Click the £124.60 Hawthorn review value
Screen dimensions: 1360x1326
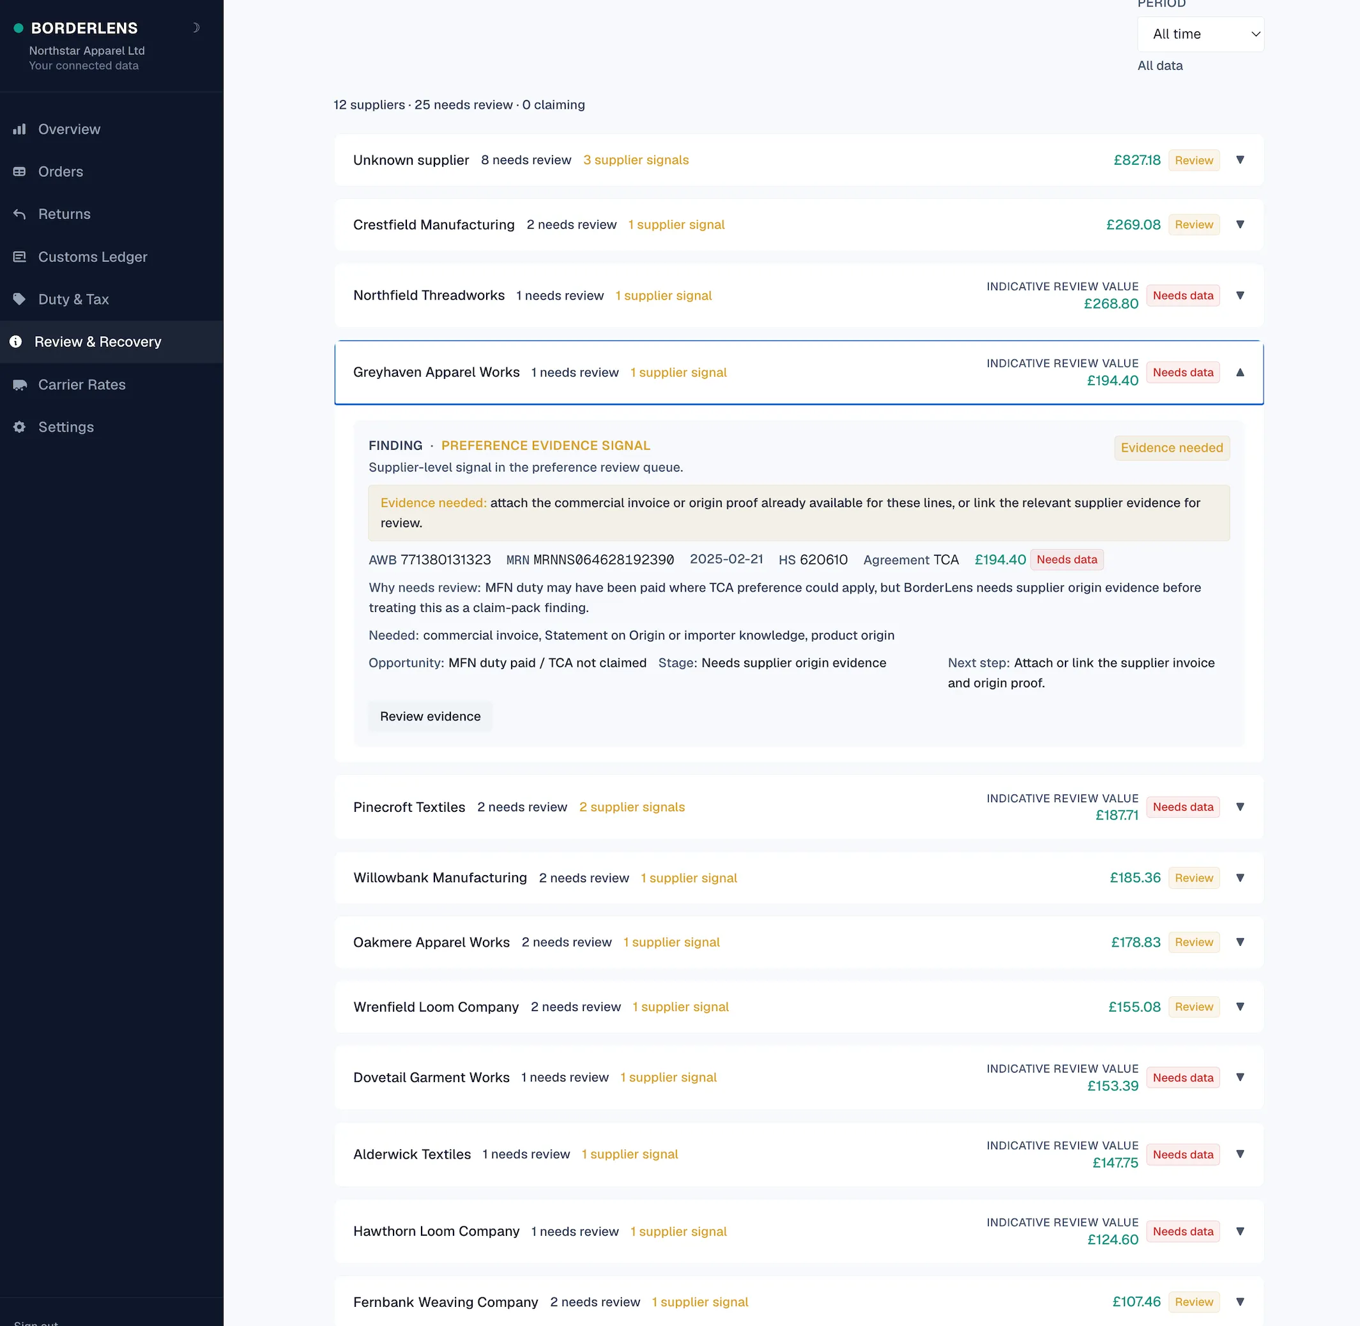click(1113, 1240)
